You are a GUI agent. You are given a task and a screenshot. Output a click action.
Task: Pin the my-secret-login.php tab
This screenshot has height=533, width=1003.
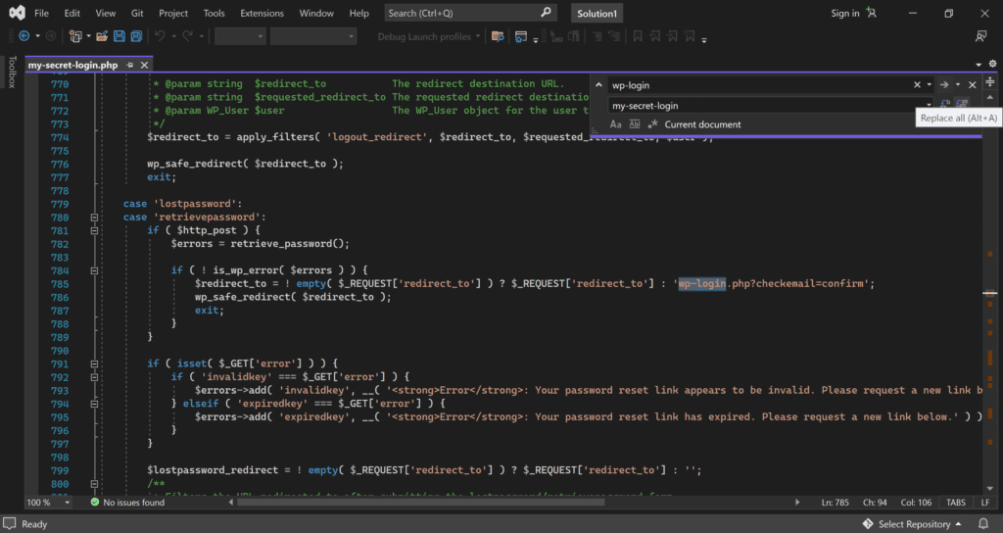[130, 65]
